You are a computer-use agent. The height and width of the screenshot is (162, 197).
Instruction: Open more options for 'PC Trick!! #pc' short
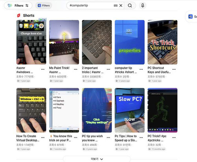click(x=174, y=138)
